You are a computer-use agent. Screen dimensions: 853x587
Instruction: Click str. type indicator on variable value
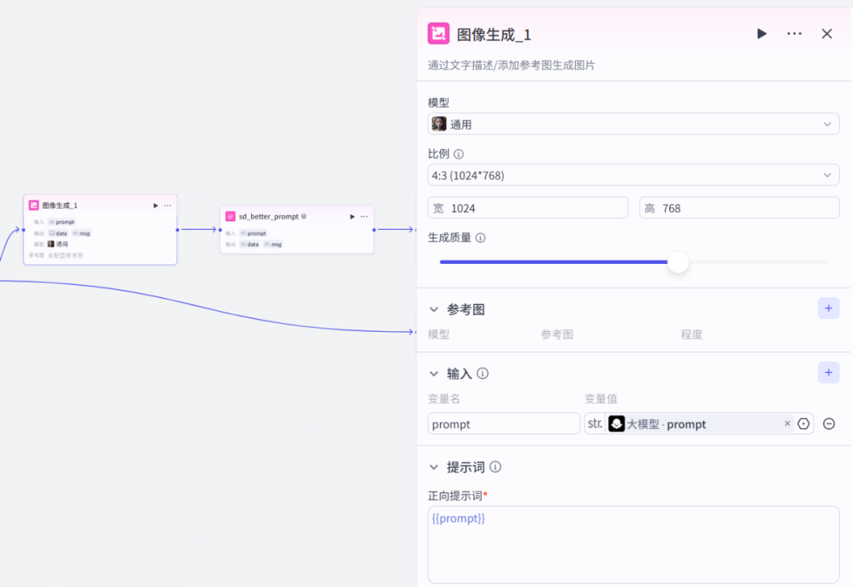coord(594,423)
